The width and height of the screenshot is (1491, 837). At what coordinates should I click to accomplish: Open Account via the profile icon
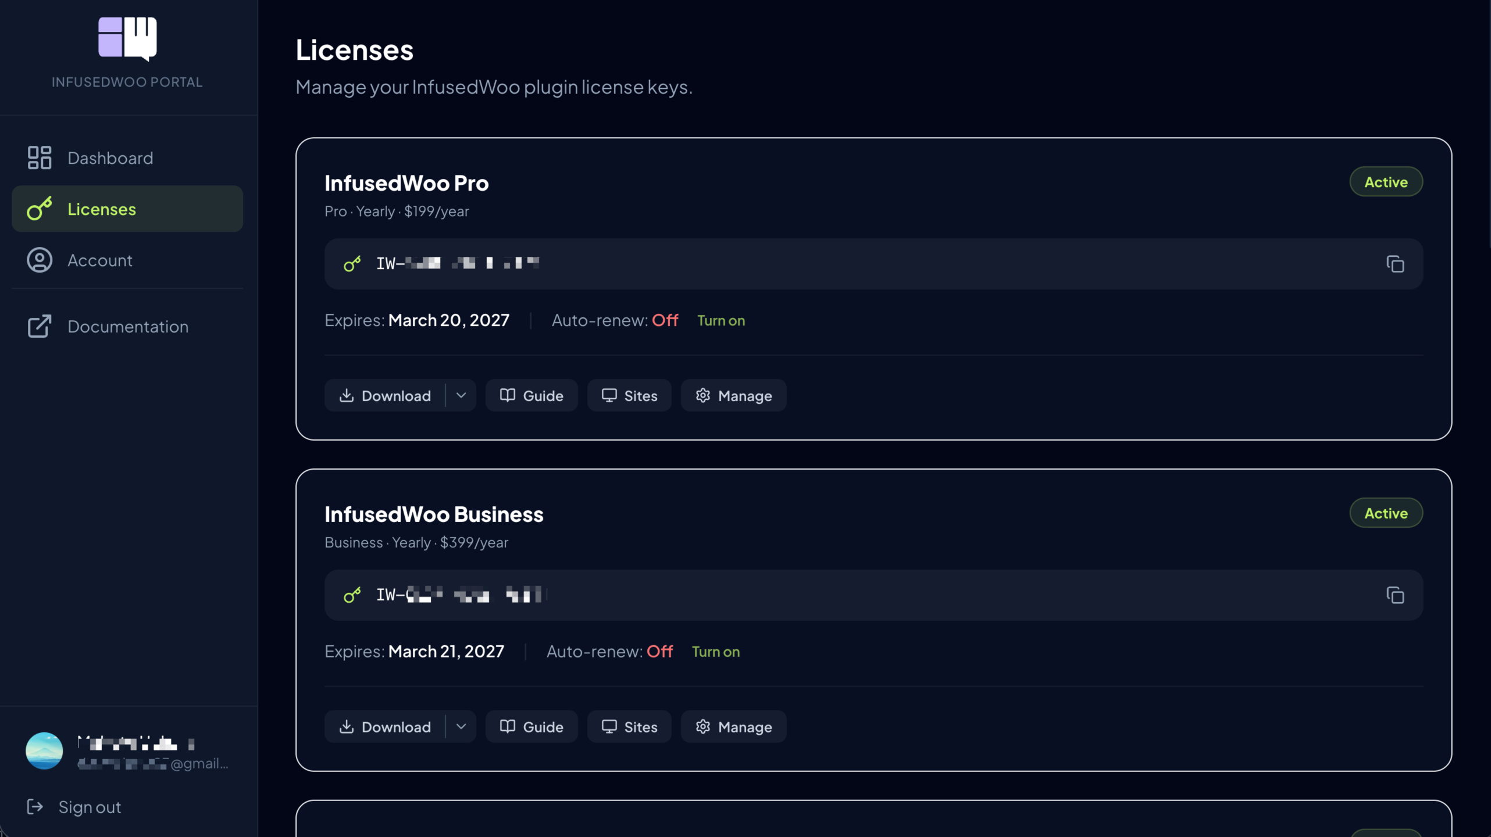point(39,260)
